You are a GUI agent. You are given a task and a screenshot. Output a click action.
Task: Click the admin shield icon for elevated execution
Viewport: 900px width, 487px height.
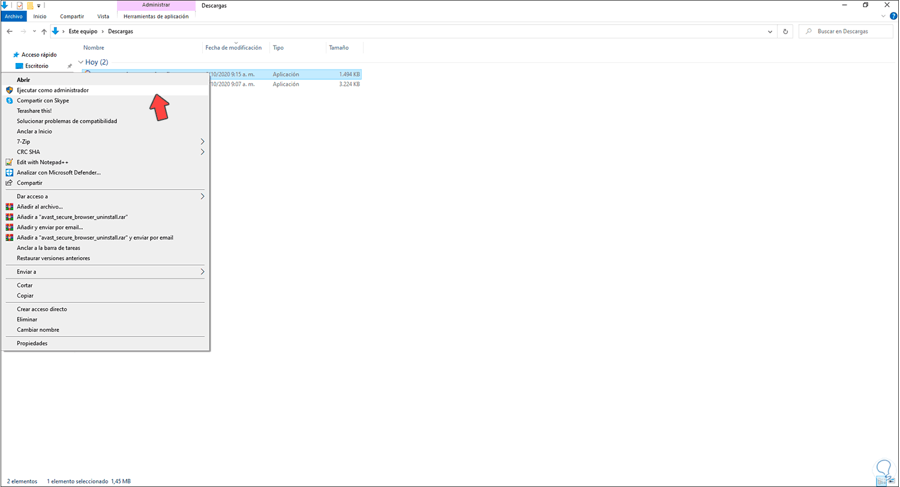[x=10, y=90]
